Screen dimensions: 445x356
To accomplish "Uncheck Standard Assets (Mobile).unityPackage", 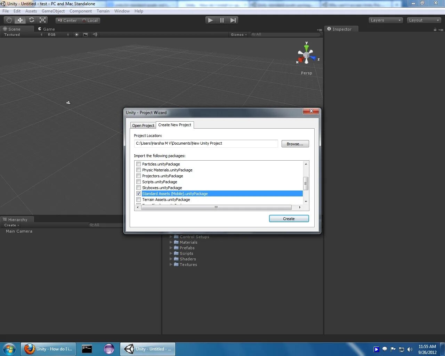I will 139,194.
